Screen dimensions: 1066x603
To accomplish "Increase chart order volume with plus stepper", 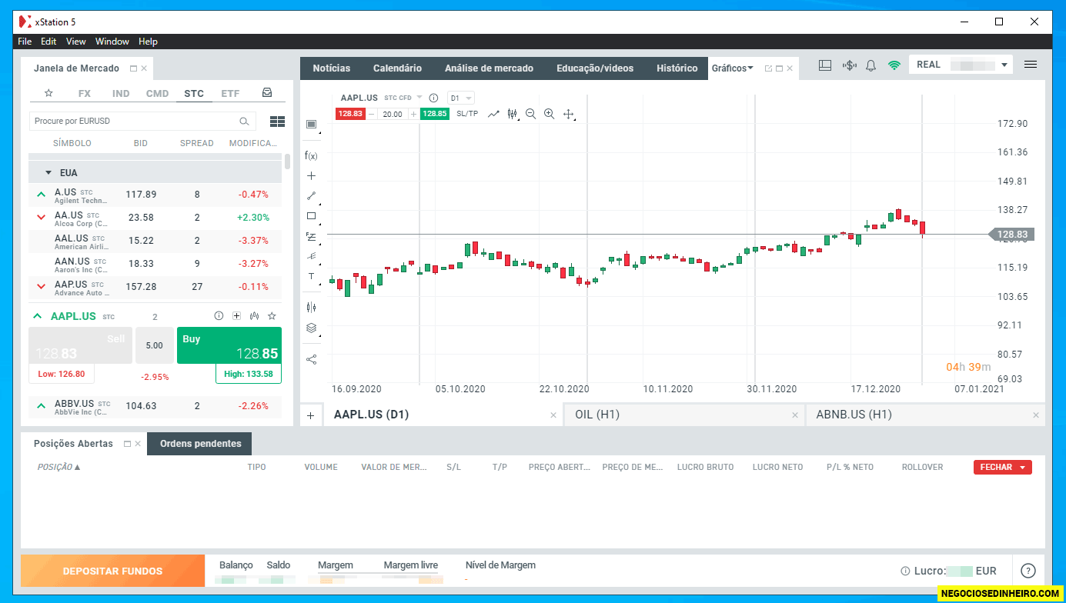I will point(413,114).
